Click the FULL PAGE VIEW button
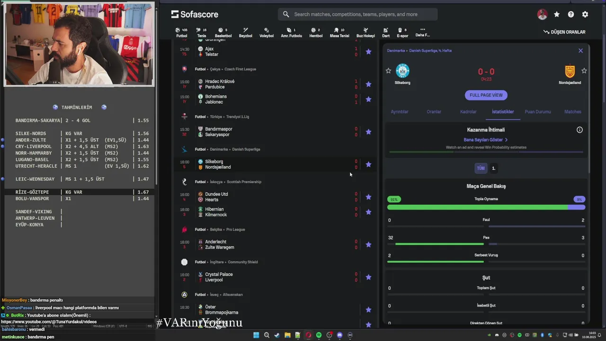Screen dimensions: 606x341 tap(486, 95)
